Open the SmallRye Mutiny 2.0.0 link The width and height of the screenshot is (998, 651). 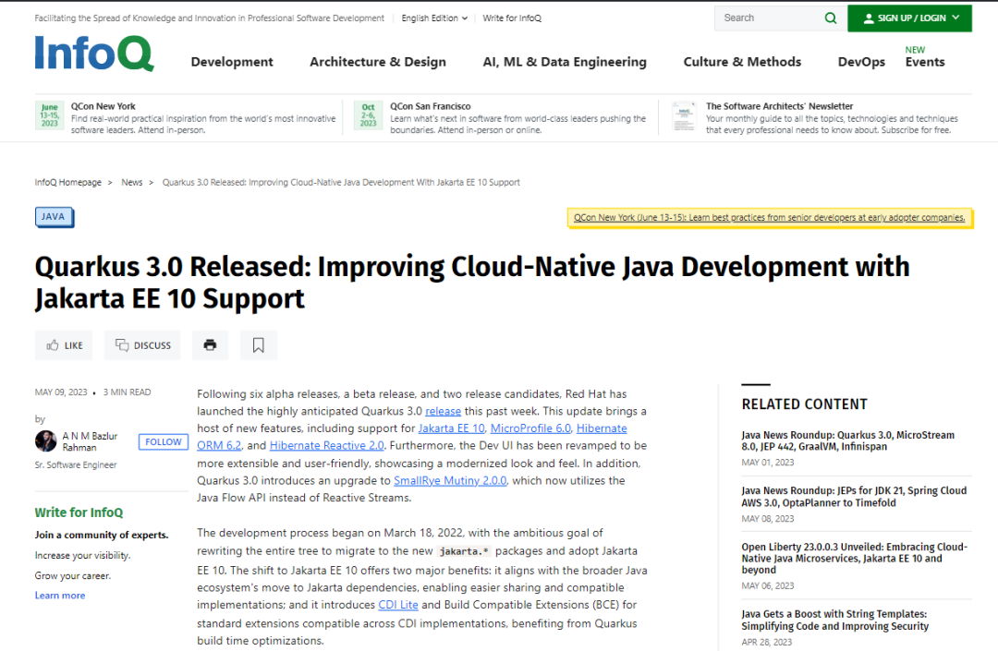[x=450, y=480]
